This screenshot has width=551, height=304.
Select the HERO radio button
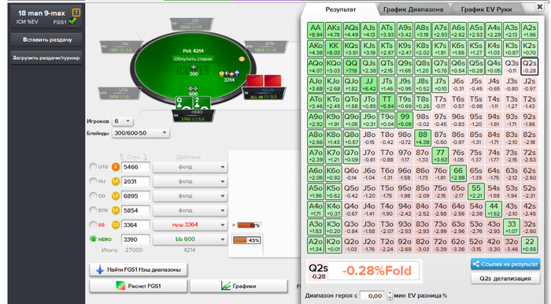(93, 239)
